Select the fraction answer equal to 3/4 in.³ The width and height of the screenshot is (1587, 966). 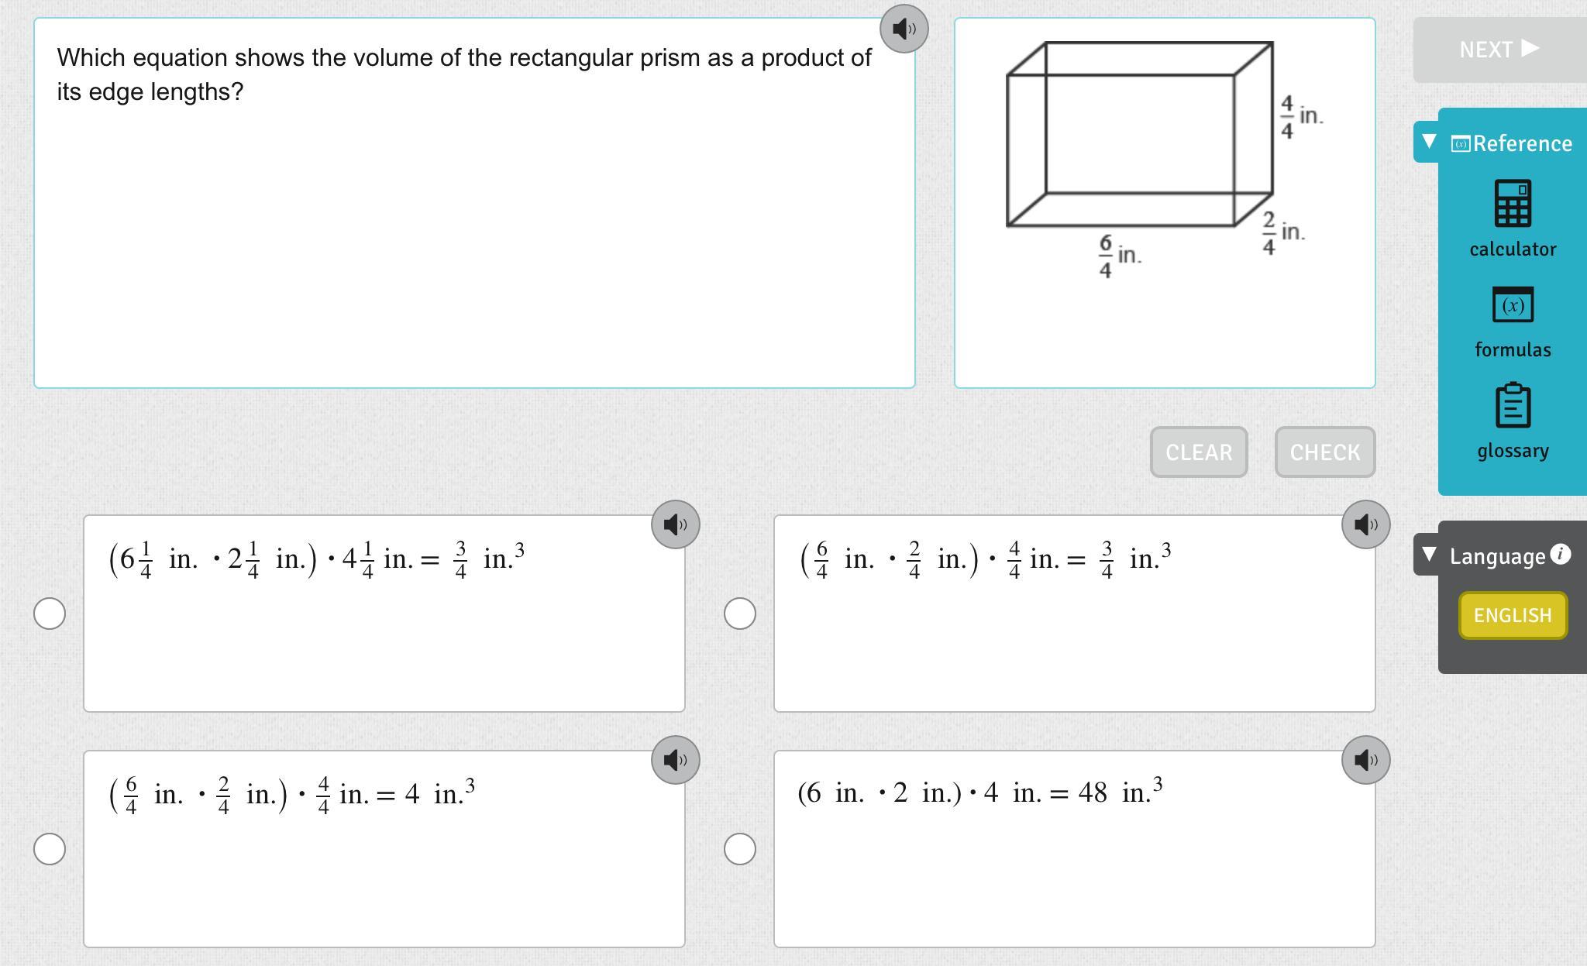pos(740,614)
